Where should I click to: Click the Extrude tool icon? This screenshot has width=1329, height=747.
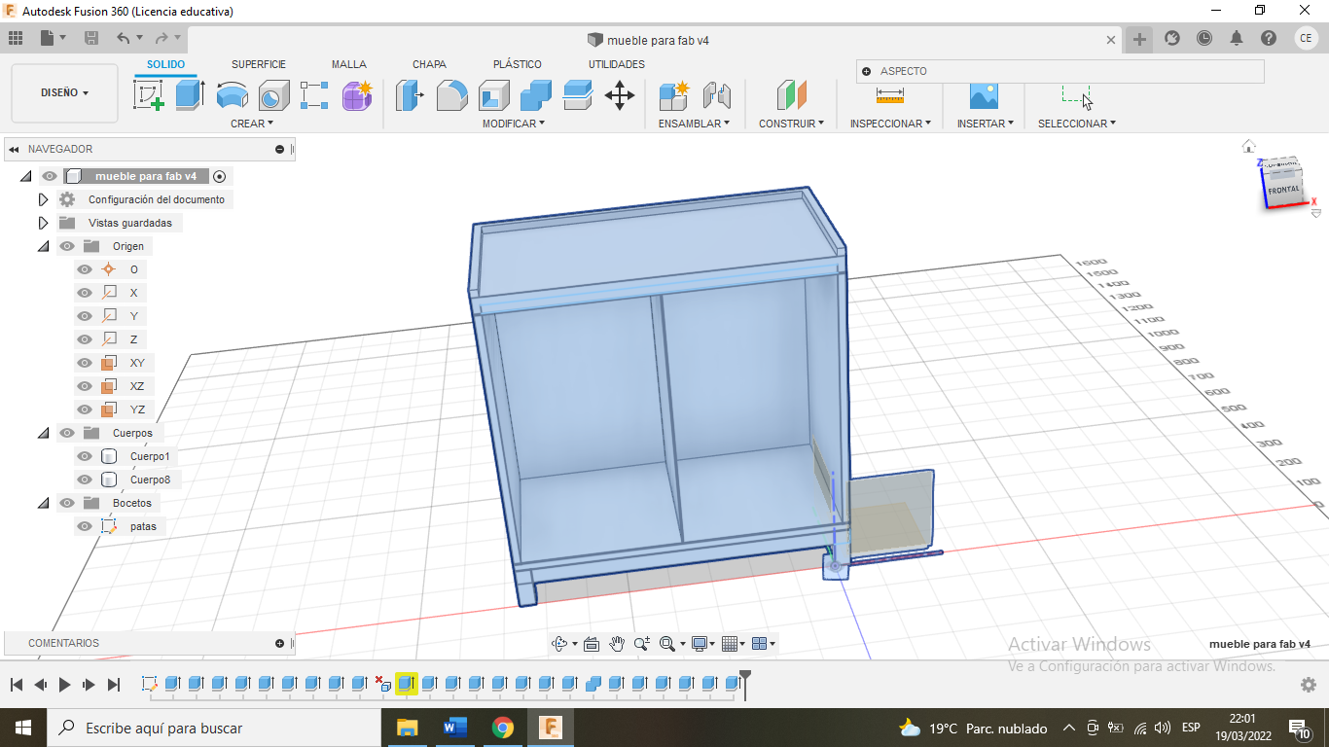point(190,95)
